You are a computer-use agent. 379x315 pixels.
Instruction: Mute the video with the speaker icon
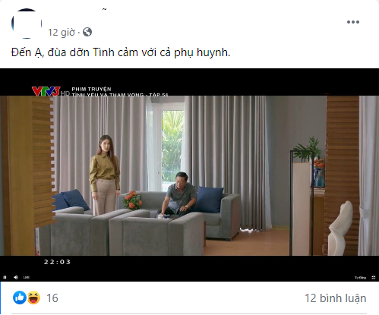point(16,277)
